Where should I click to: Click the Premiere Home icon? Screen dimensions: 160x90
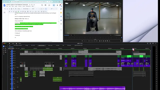point(9,43)
